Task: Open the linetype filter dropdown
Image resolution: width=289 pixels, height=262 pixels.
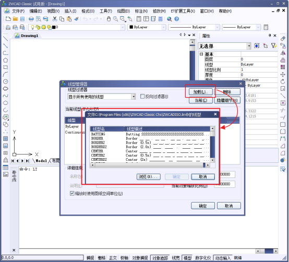Action: pos(134,97)
